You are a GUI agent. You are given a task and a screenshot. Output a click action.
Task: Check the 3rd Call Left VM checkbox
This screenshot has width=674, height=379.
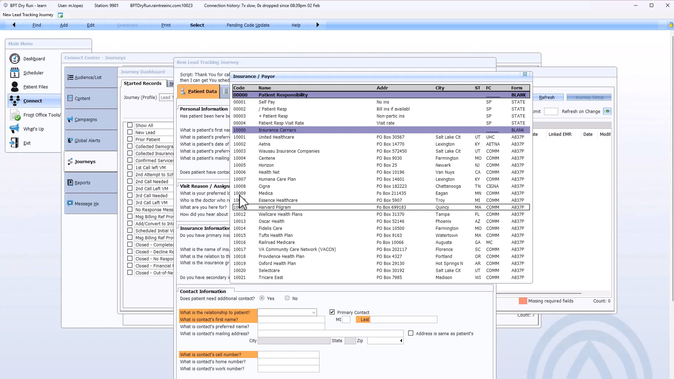pyautogui.click(x=130, y=202)
